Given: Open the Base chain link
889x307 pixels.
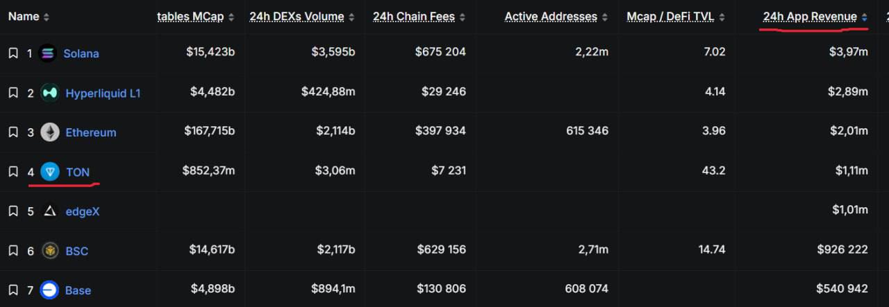Looking at the screenshot, I should coord(78,290).
